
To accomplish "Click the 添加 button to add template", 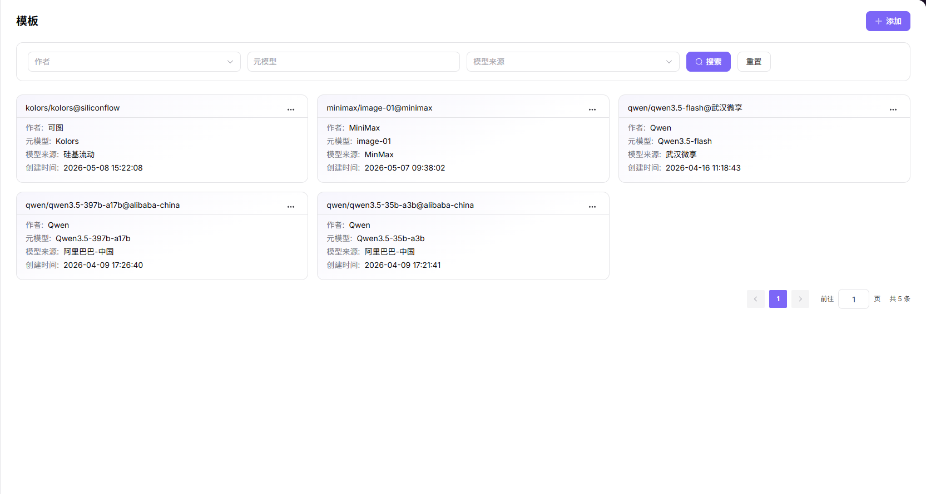I will pyautogui.click(x=888, y=21).
